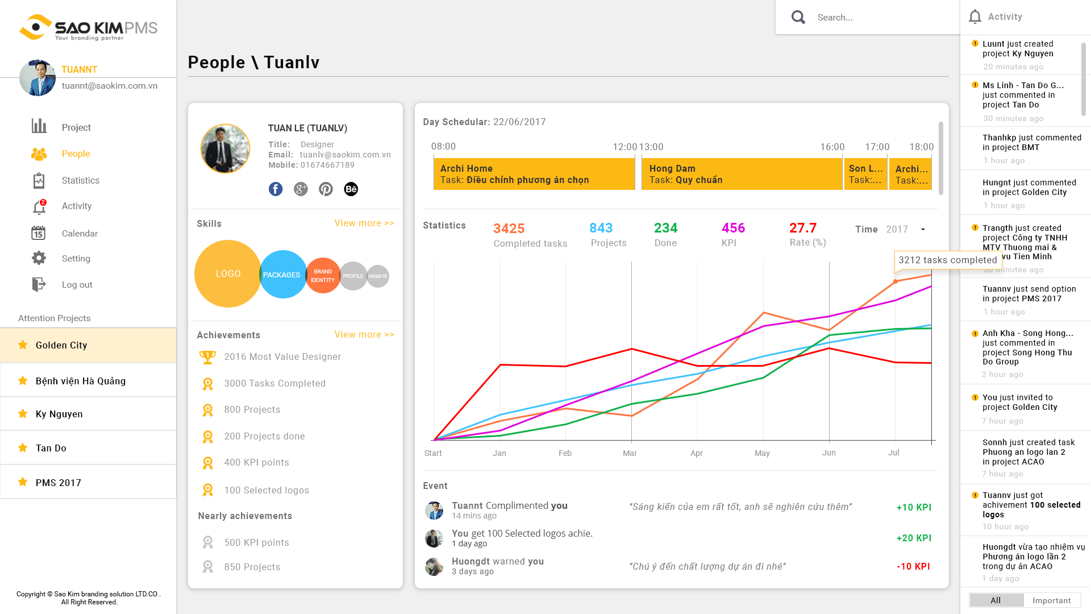1091x614 pixels.
Task: Toggle star on PMS 2017 project
Action: tap(23, 482)
